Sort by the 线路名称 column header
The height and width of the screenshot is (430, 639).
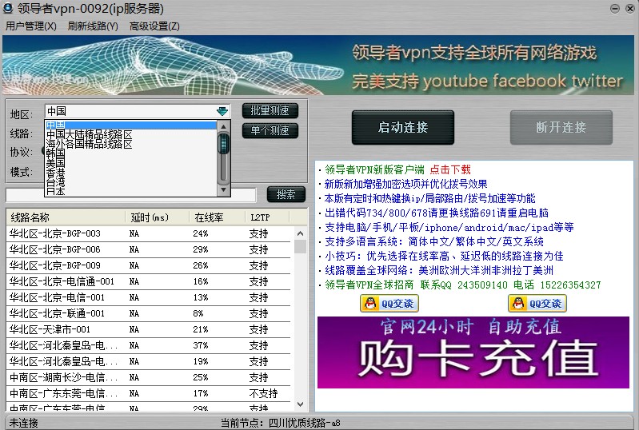point(66,217)
